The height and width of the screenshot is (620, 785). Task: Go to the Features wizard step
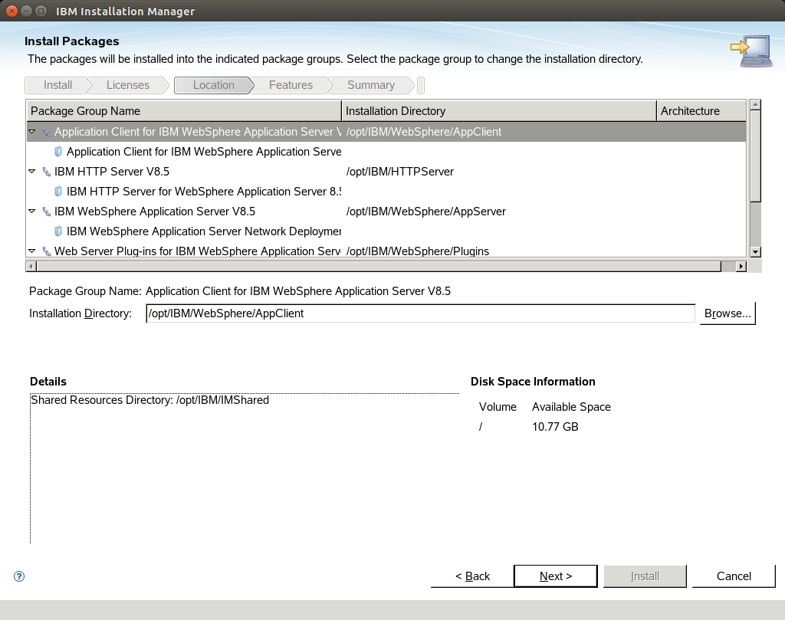click(x=291, y=85)
